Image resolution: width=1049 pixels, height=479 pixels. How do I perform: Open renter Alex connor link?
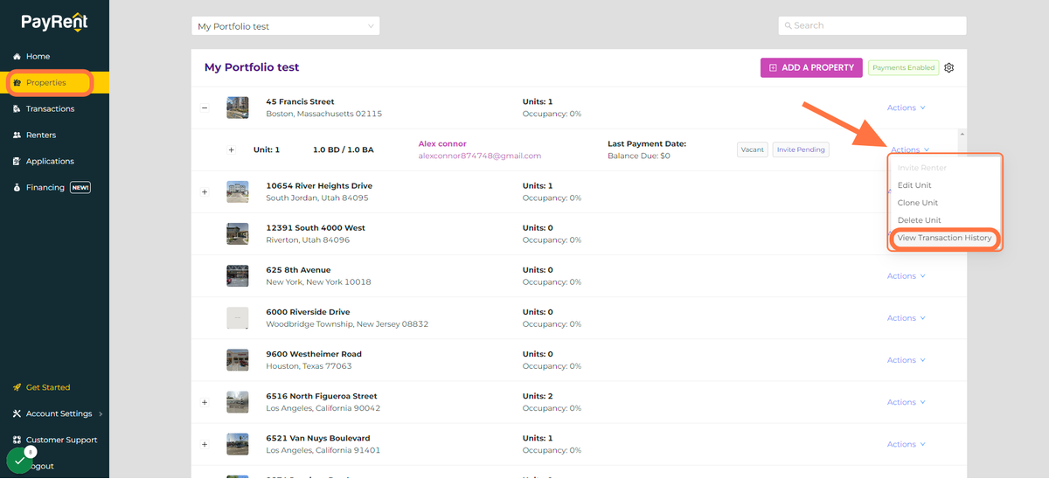pos(442,143)
